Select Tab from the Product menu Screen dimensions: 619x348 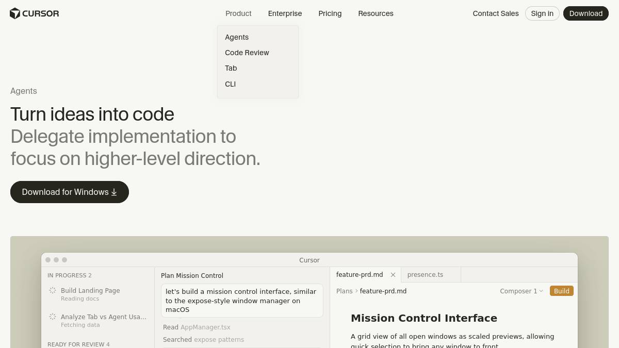tap(231, 68)
